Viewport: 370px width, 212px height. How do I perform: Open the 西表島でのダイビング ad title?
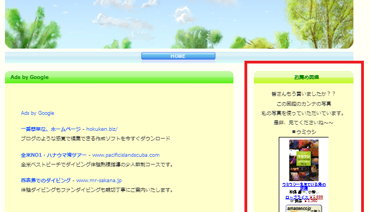46,181
